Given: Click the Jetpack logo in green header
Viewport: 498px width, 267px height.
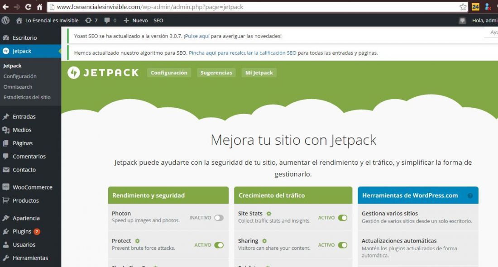Looking at the screenshot, I should 103,73.
